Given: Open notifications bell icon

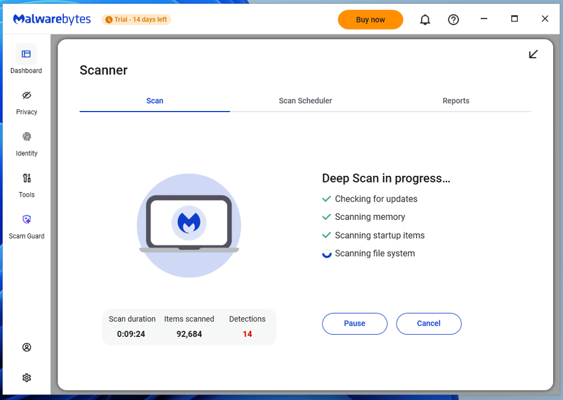Looking at the screenshot, I should [425, 20].
